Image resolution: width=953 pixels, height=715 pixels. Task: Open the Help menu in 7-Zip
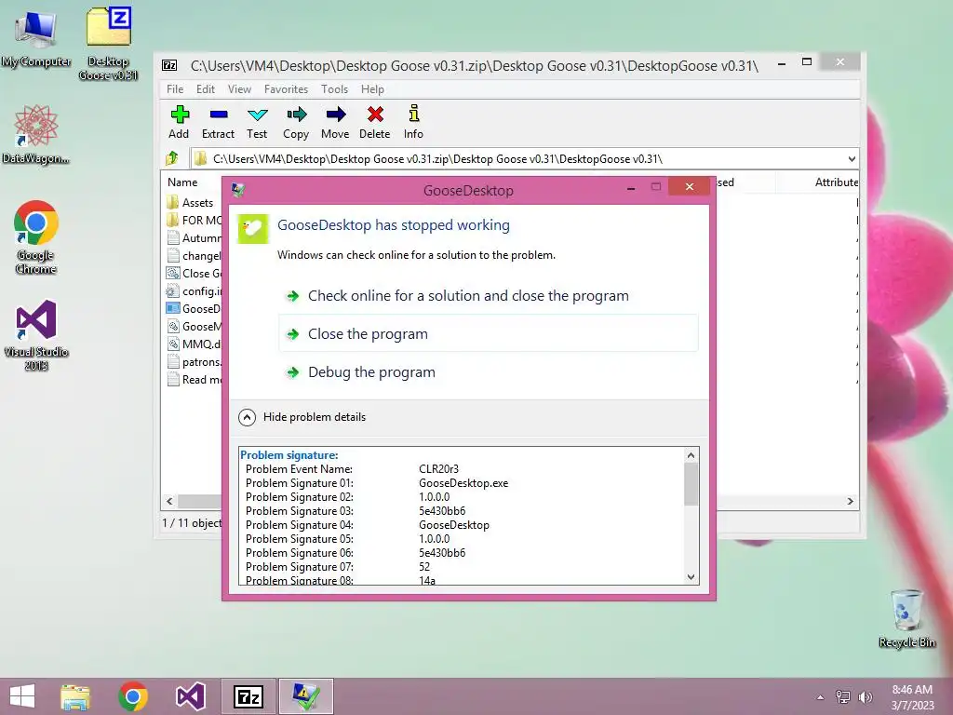pyautogui.click(x=372, y=89)
